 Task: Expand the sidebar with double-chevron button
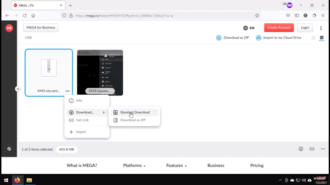[18, 89]
